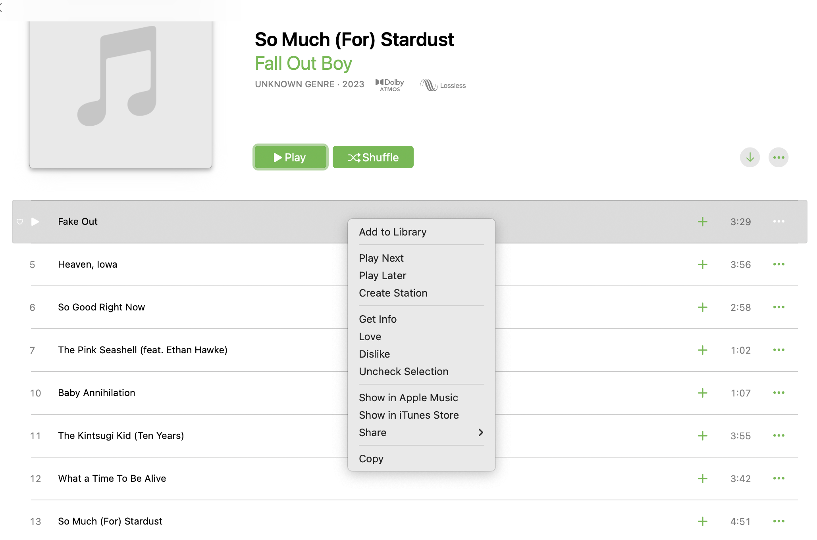817x540 pixels.
Task: Toggle the love heart on Fake Out
Action: pos(20,222)
